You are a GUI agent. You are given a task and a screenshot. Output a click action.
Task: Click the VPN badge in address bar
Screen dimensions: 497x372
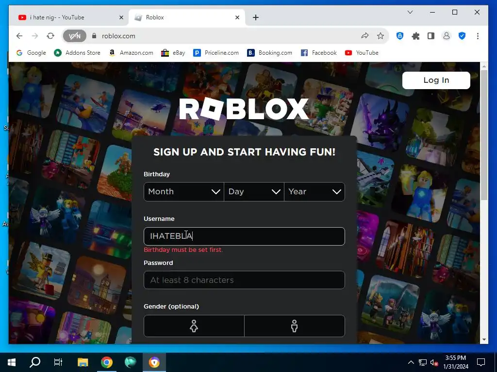click(74, 36)
